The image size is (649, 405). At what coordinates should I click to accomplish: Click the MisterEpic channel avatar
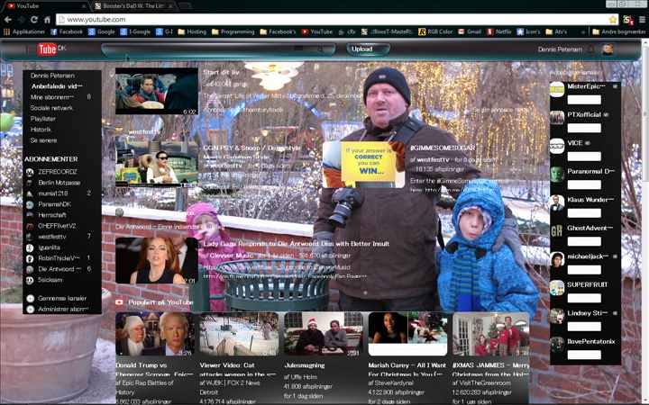[557, 89]
